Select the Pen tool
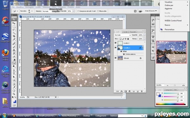 tap(14, 70)
